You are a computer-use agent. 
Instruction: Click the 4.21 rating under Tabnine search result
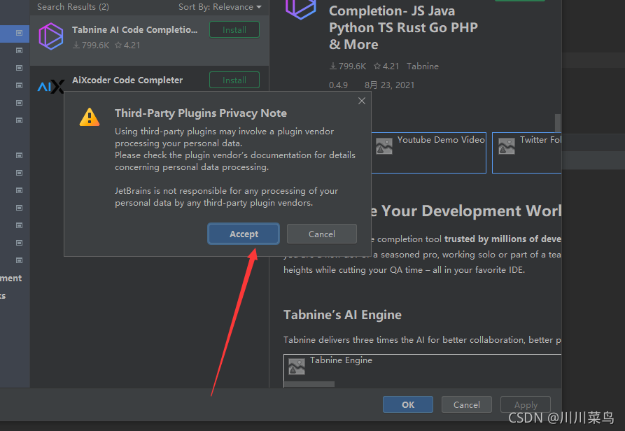[127, 45]
